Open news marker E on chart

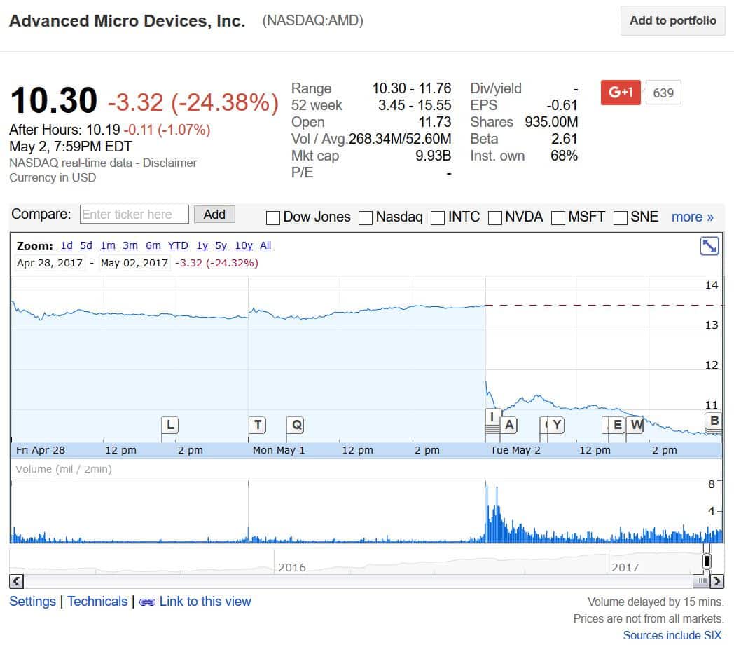pyautogui.click(x=617, y=425)
